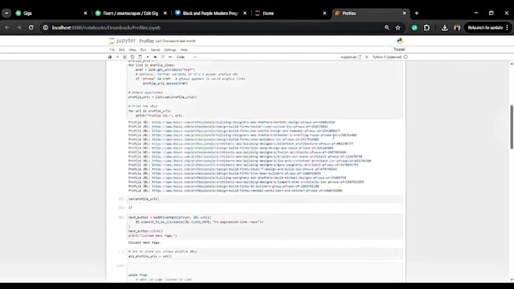
Task: Select the len(profile_urls) code cell
Action: (265, 199)
